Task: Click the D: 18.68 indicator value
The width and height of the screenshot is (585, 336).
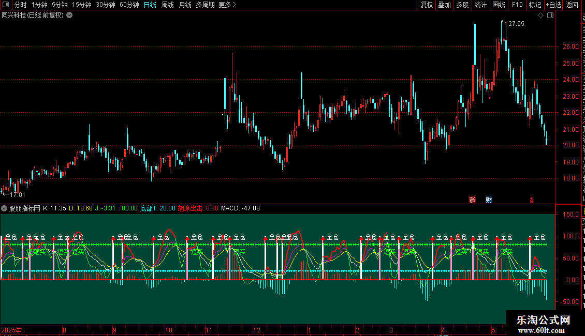Action: (x=81, y=208)
